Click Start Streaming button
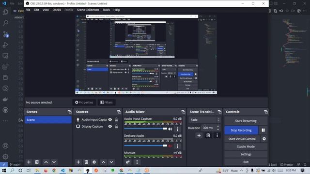Image resolution: width=310 pixels, height=174 pixels. click(x=246, y=120)
